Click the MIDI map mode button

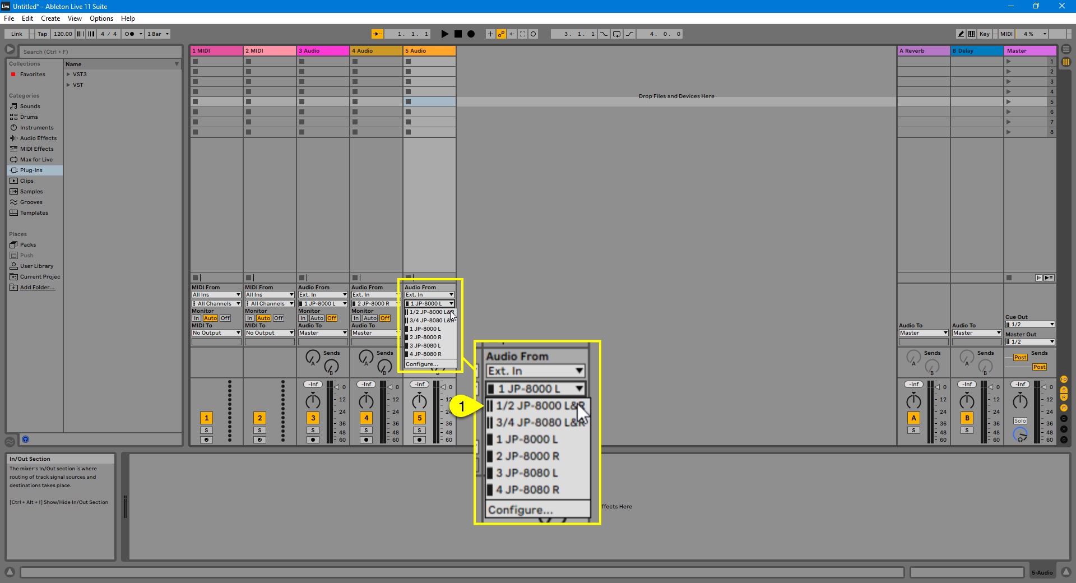click(x=1007, y=34)
